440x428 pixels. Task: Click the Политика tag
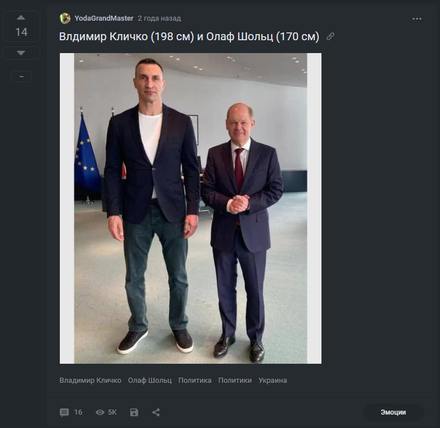point(195,381)
